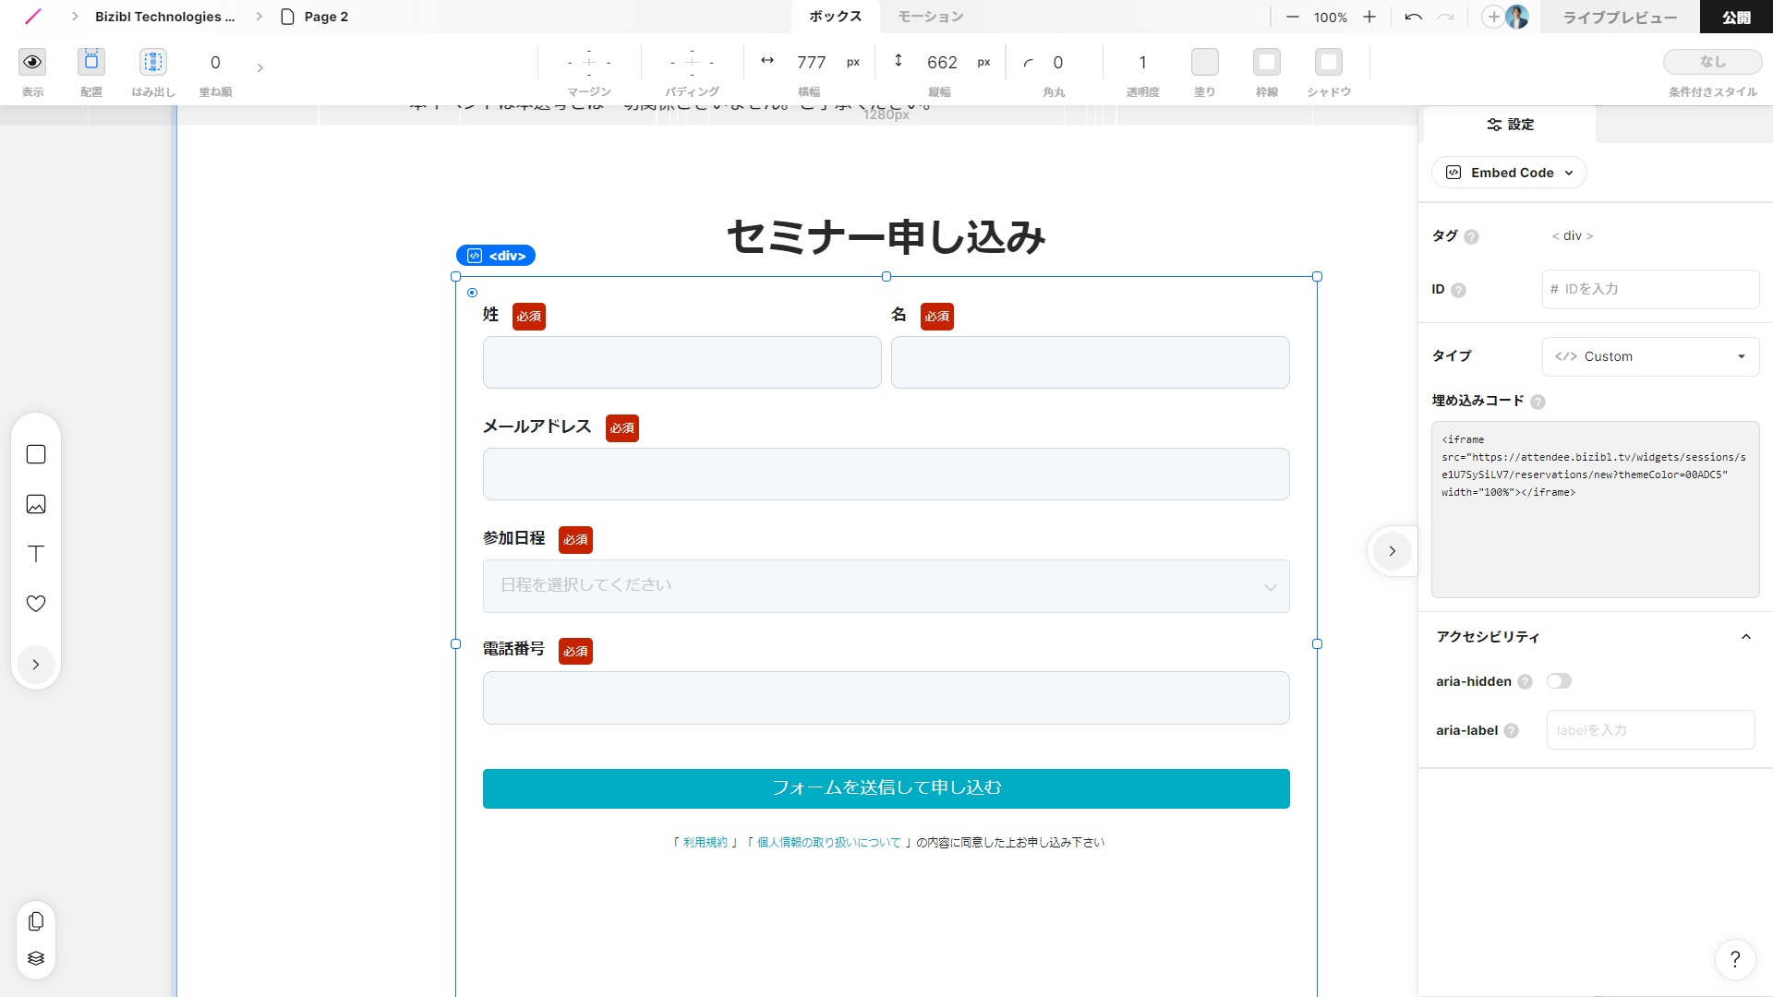Viewport: 1773px width, 997px height.
Task: Click the ライブプレビュー button
Action: [x=1620, y=17]
